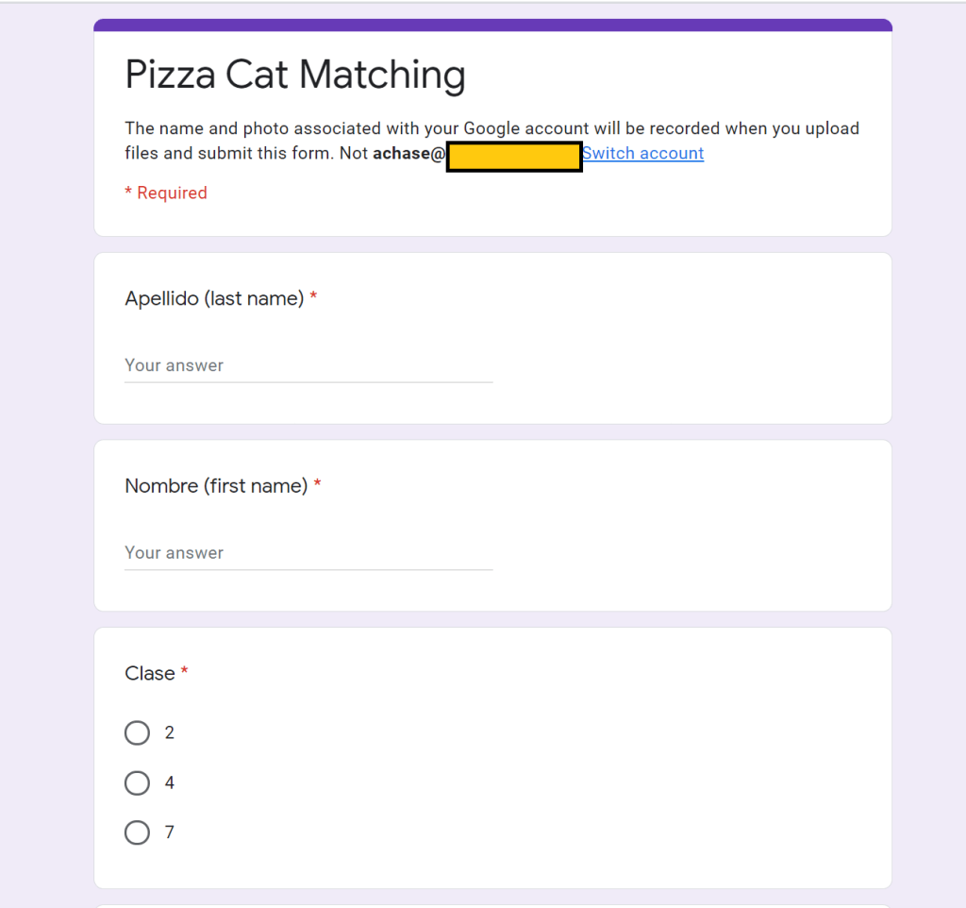Click the number 7 option label text
Screen dimensions: 966x908
pos(170,832)
